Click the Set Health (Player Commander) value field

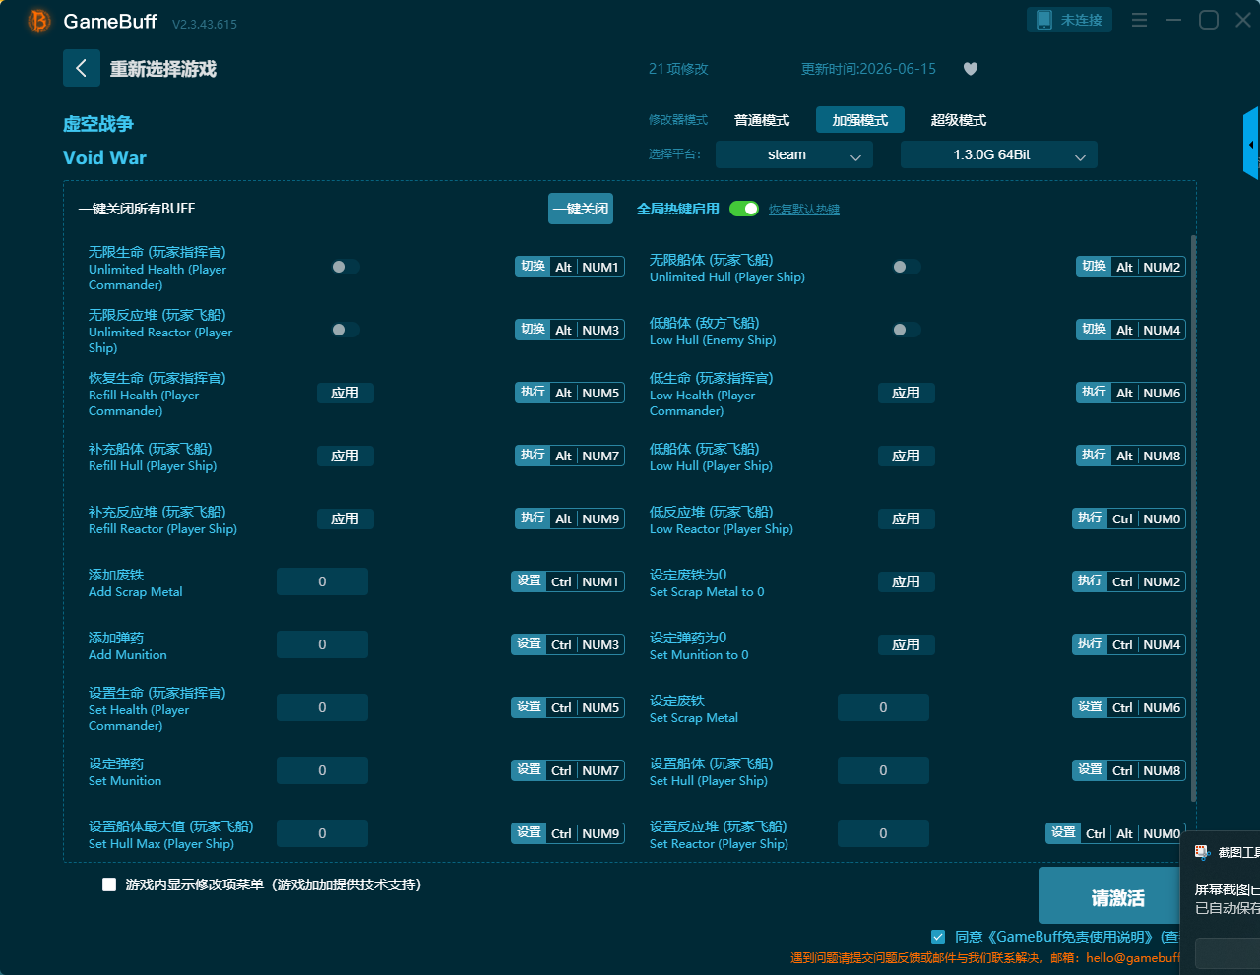322,707
